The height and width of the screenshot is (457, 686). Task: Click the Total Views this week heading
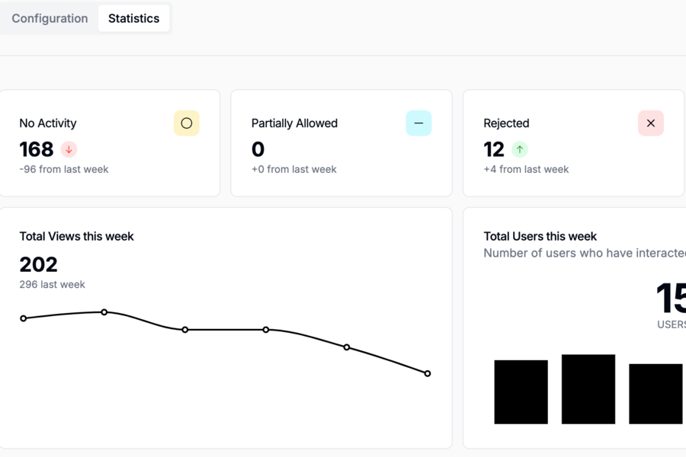[x=76, y=236]
